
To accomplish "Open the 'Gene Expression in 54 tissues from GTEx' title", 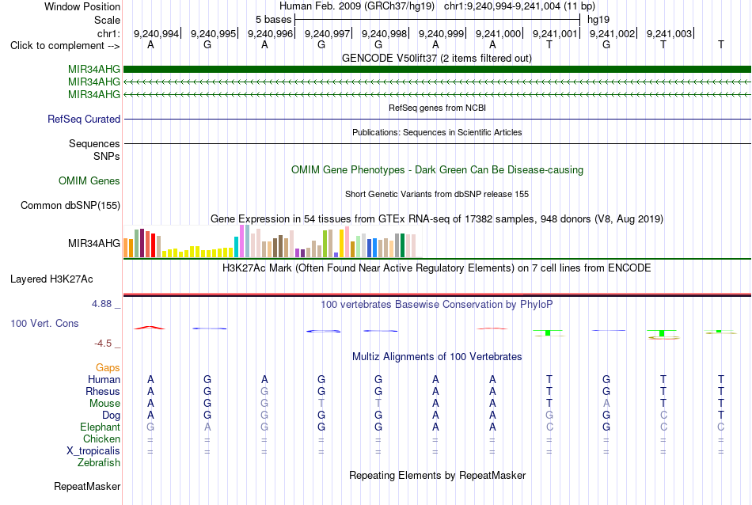I will 437,219.
